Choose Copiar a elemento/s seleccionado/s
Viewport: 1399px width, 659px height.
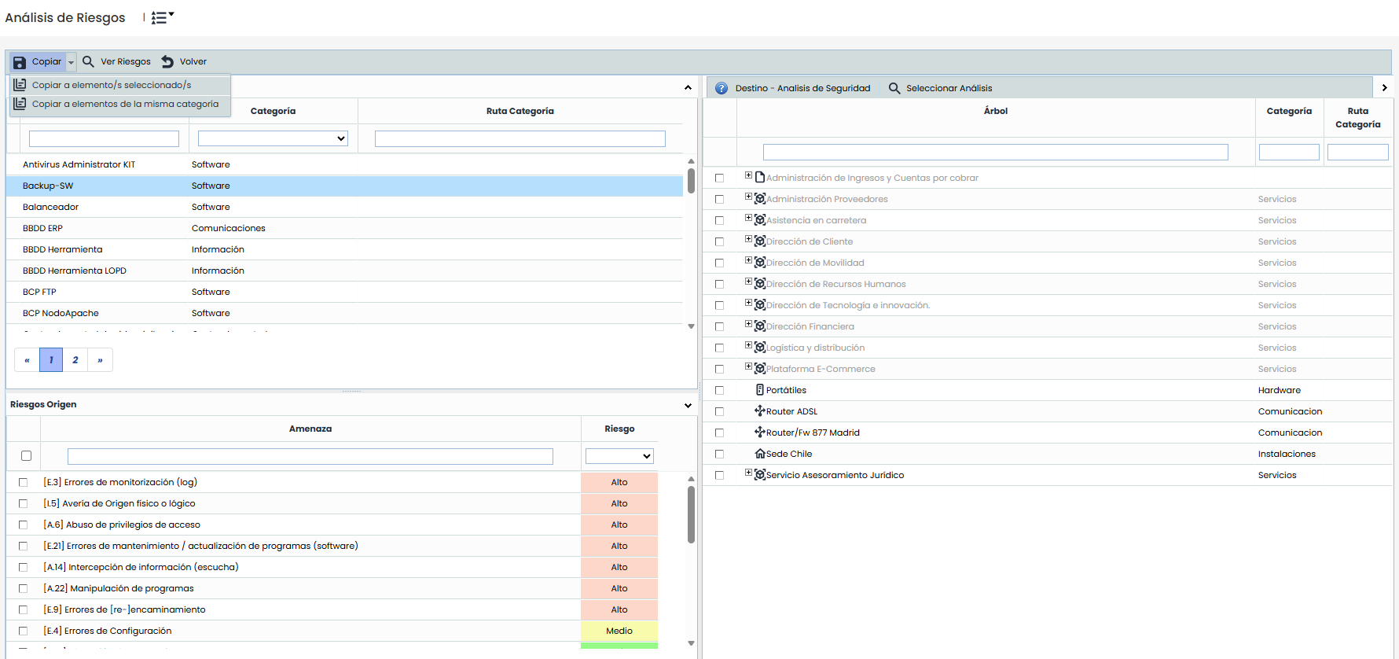tap(112, 85)
